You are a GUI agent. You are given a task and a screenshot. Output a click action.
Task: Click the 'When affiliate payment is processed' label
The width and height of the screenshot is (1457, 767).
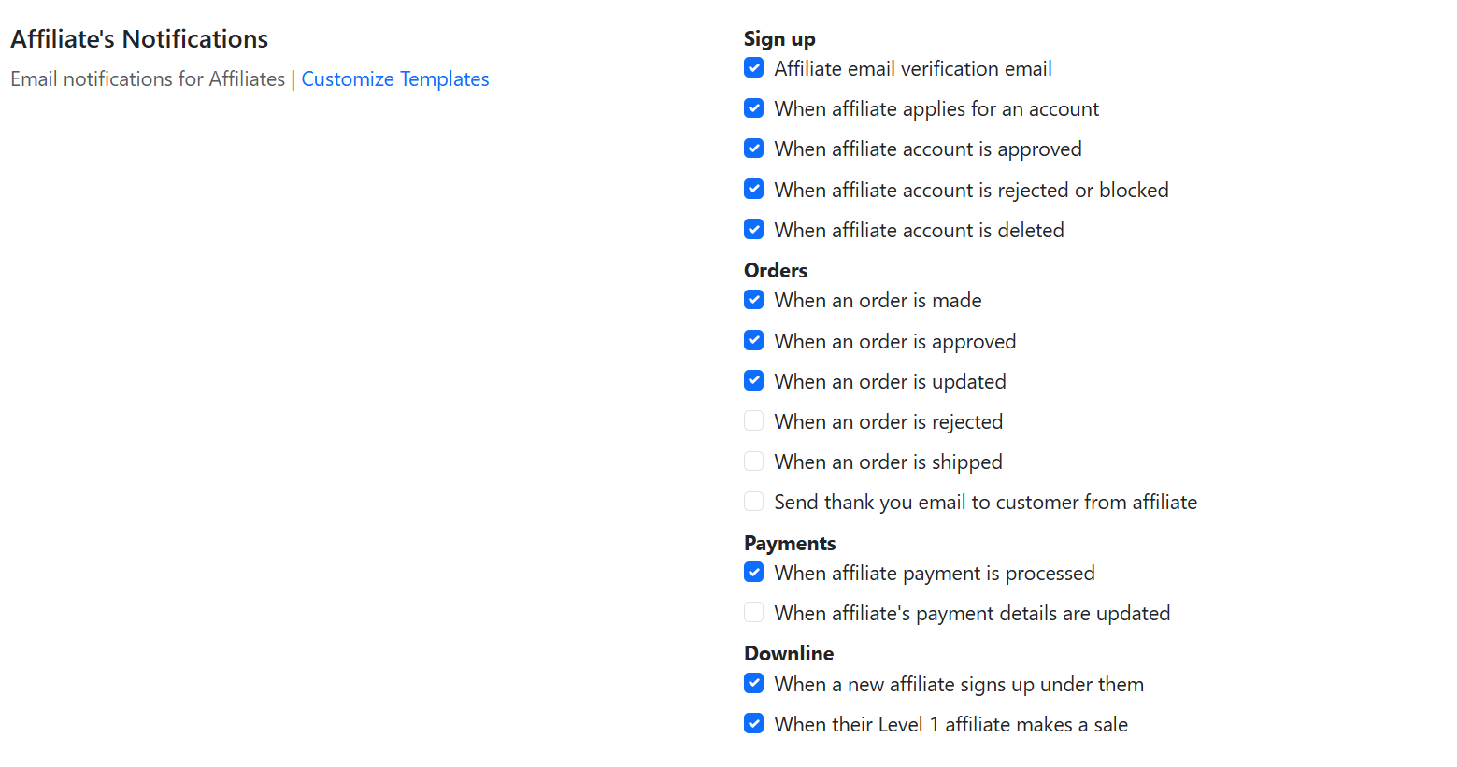pos(934,574)
